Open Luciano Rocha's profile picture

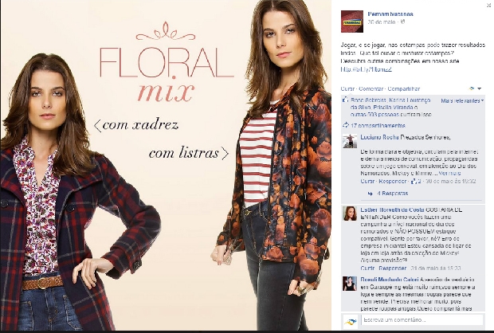point(350,141)
